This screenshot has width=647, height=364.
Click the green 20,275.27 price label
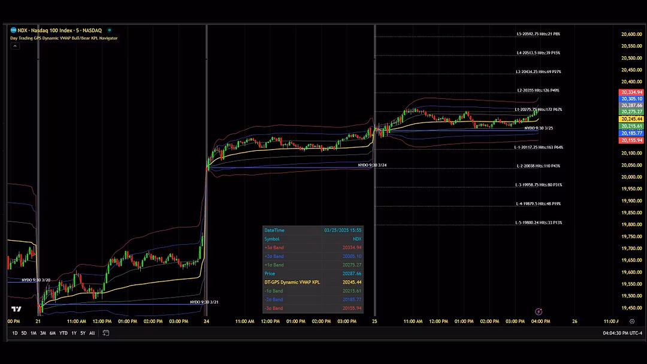tap(631, 112)
